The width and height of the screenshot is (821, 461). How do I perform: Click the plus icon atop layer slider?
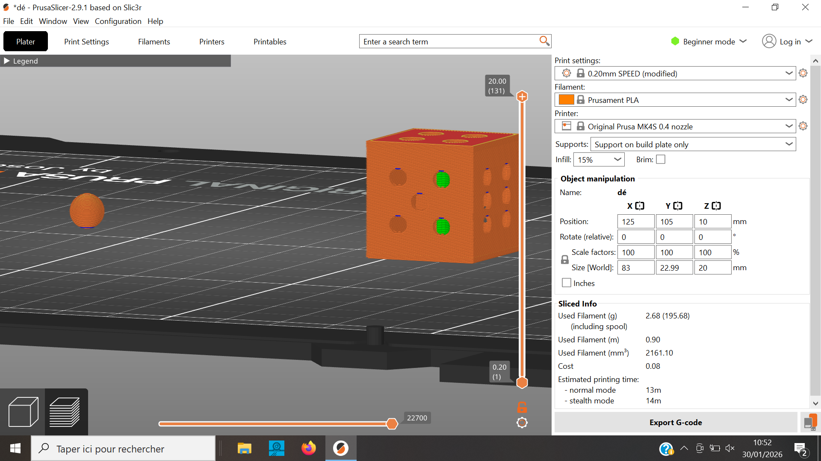coord(522,96)
